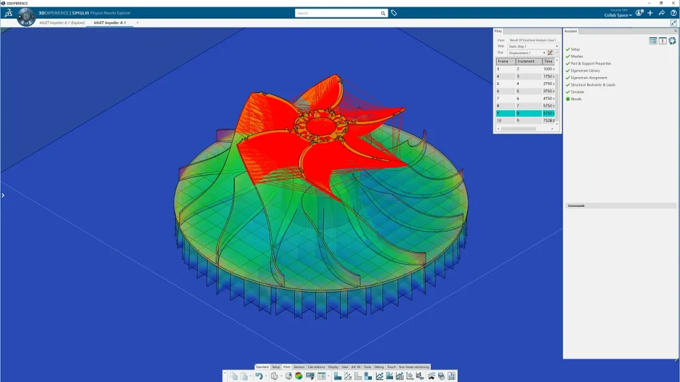Click the tag icon beside search bar
The width and height of the screenshot is (680, 382).
[394, 13]
